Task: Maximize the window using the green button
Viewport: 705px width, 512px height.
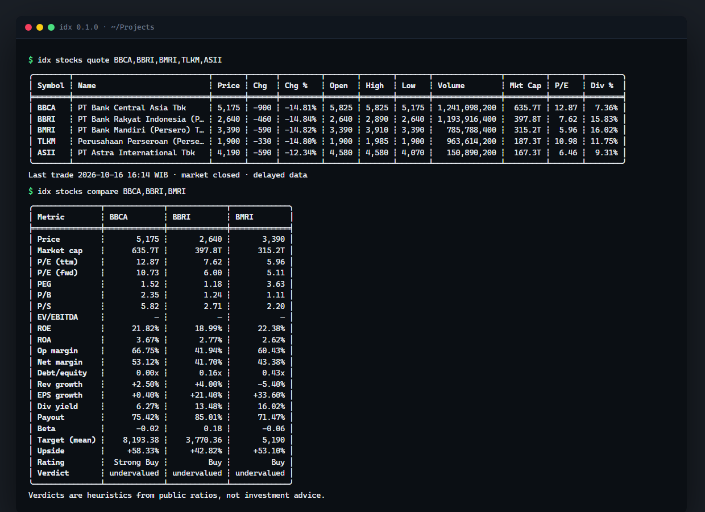Action: click(51, 27)
